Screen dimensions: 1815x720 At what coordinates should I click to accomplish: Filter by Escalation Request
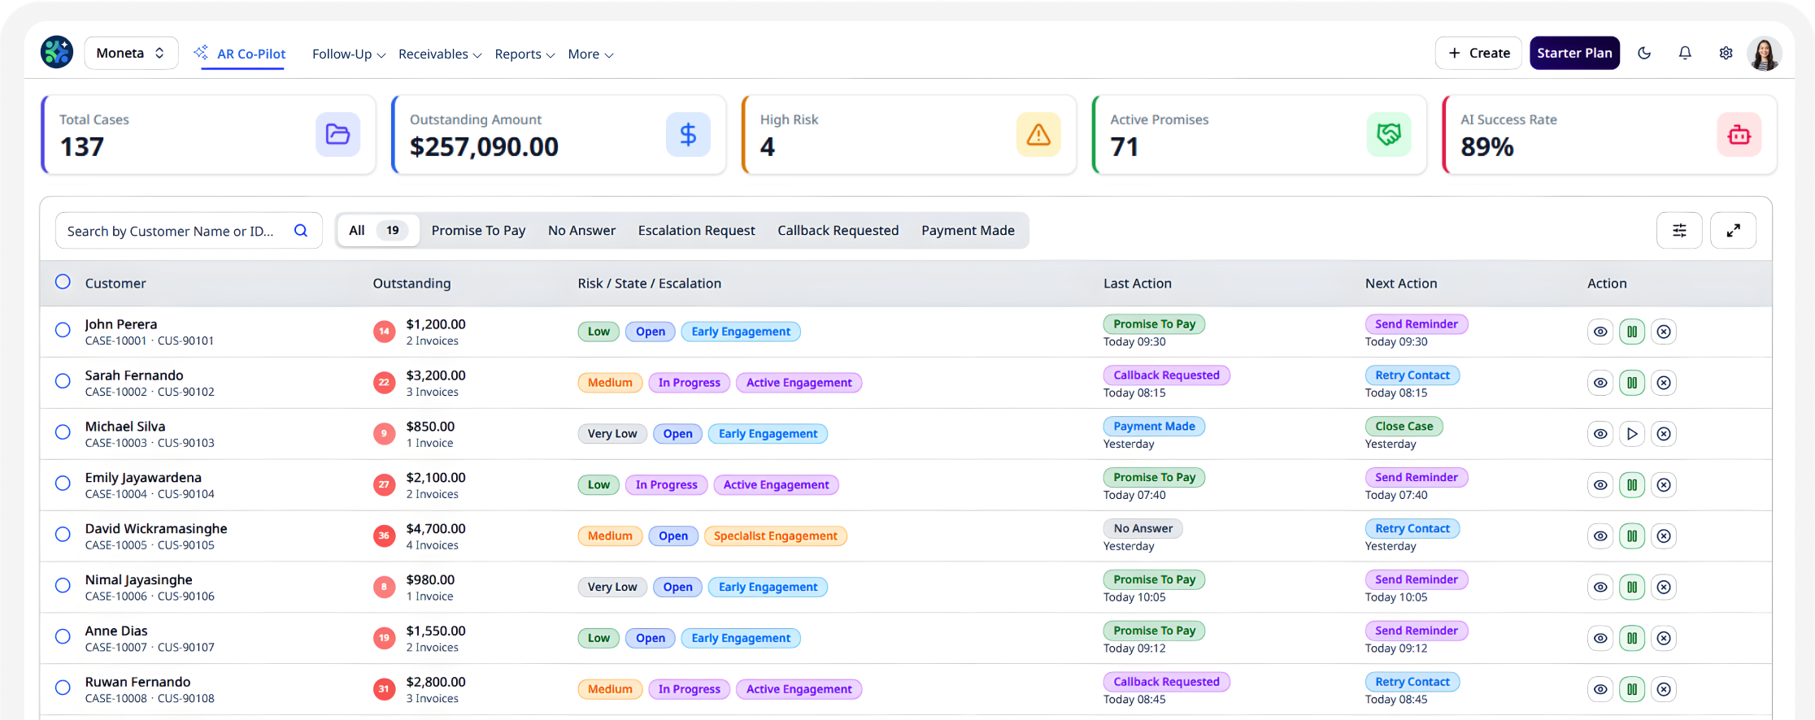(696, 231)
